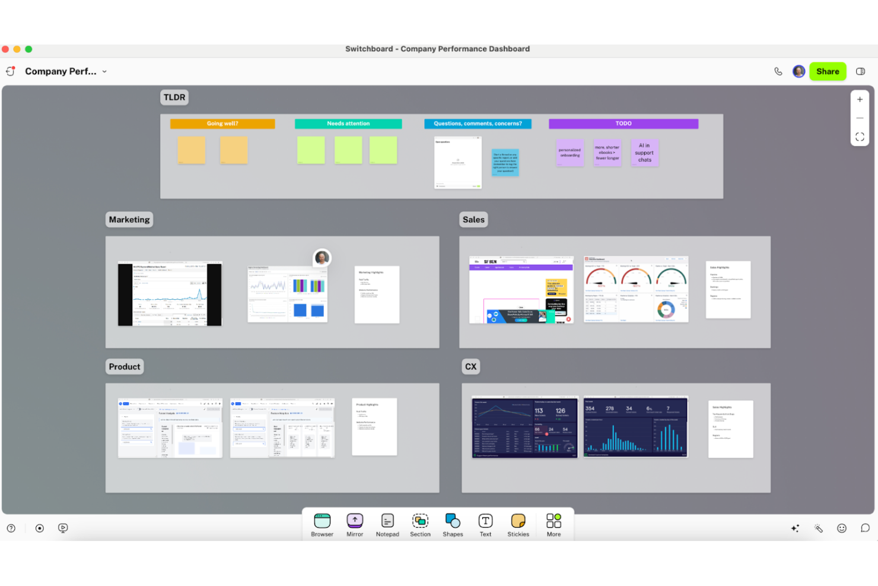Open Product Highlights notepad

pyautogui.click(x=374, y=427)
